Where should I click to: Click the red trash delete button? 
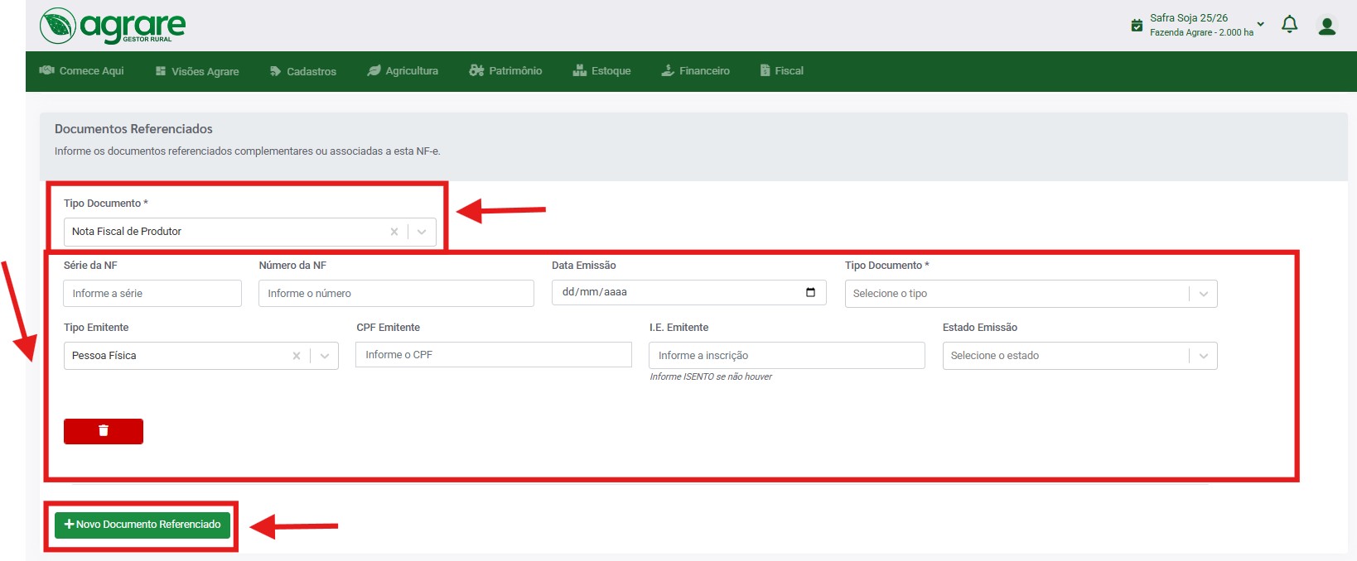(x=104, y=431)
